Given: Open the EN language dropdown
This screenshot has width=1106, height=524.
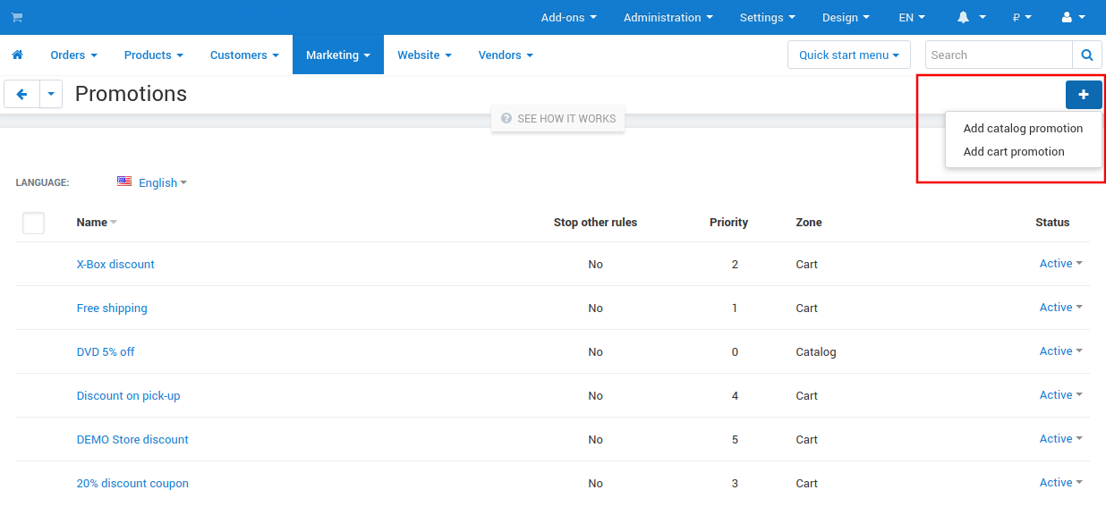Looking at the screenshot, I should click(912, 18).
